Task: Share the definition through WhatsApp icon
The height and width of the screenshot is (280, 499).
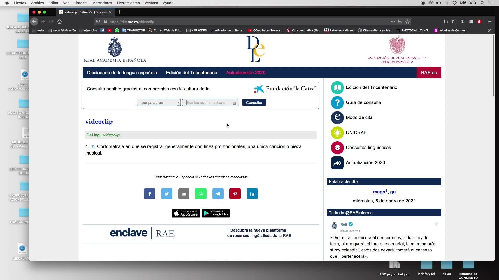Action: point(201,194)
